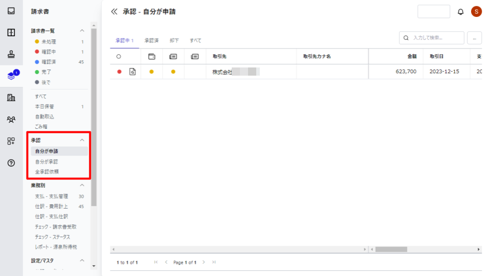The width and height of the screenshot is (490, 276).
Task: Open the company building icon in left rail
Action: (11, 98)
